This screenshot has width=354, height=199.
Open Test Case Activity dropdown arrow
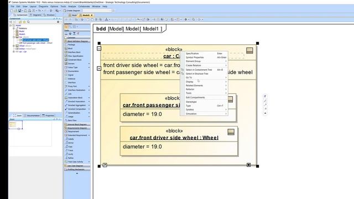[89, 162]
